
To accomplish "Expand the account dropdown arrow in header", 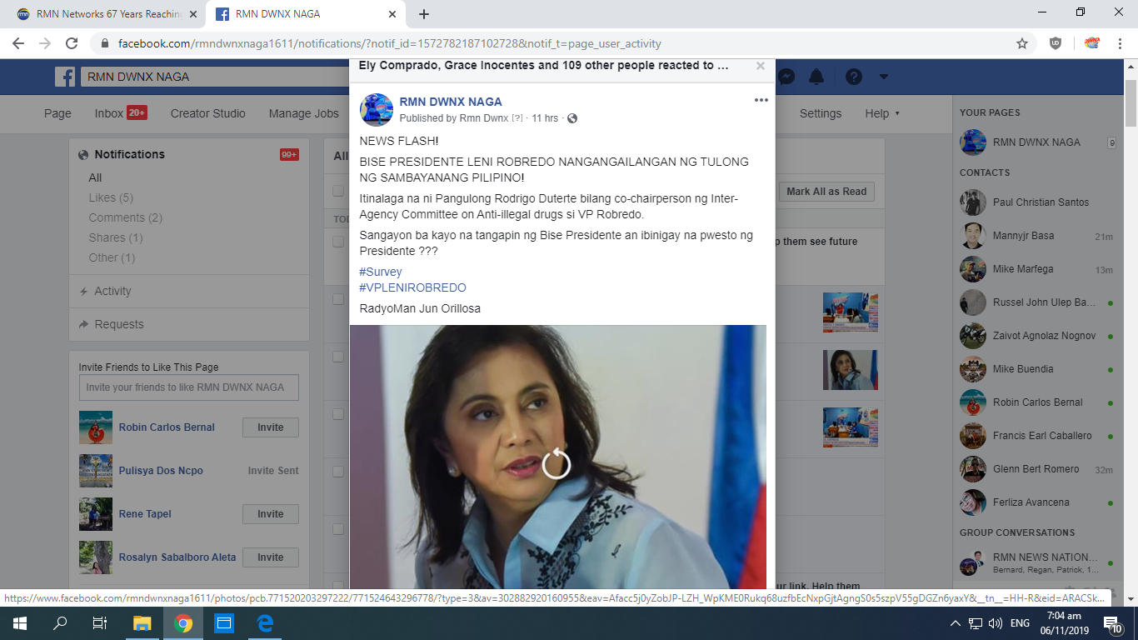I will (884, 77).
